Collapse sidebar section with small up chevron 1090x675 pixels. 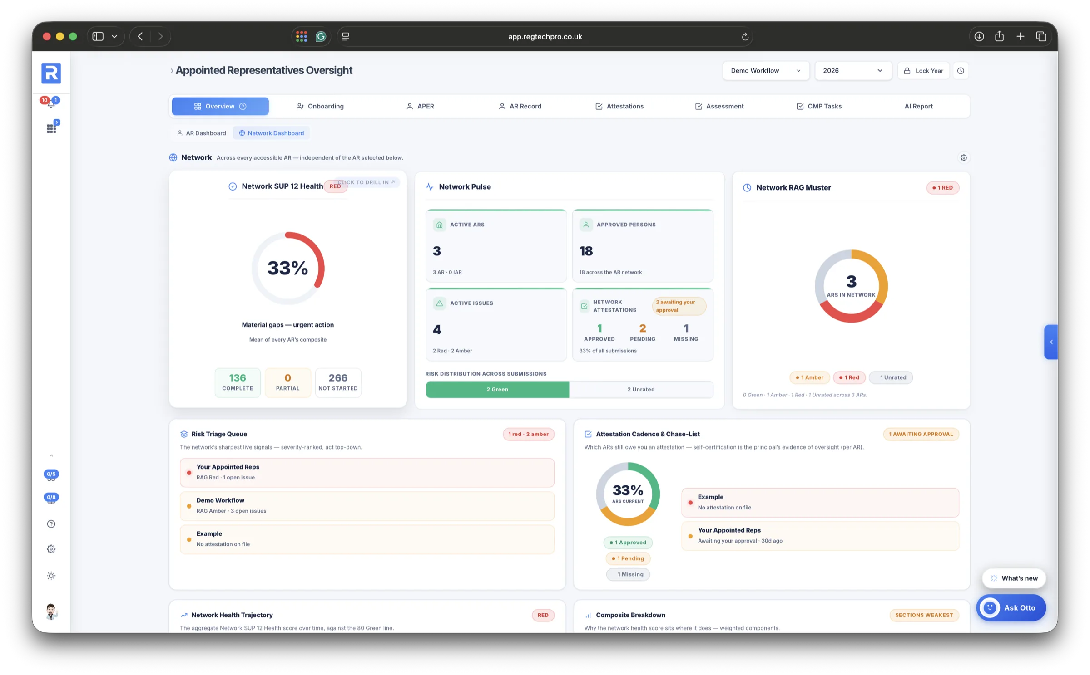tap(51, 455)
